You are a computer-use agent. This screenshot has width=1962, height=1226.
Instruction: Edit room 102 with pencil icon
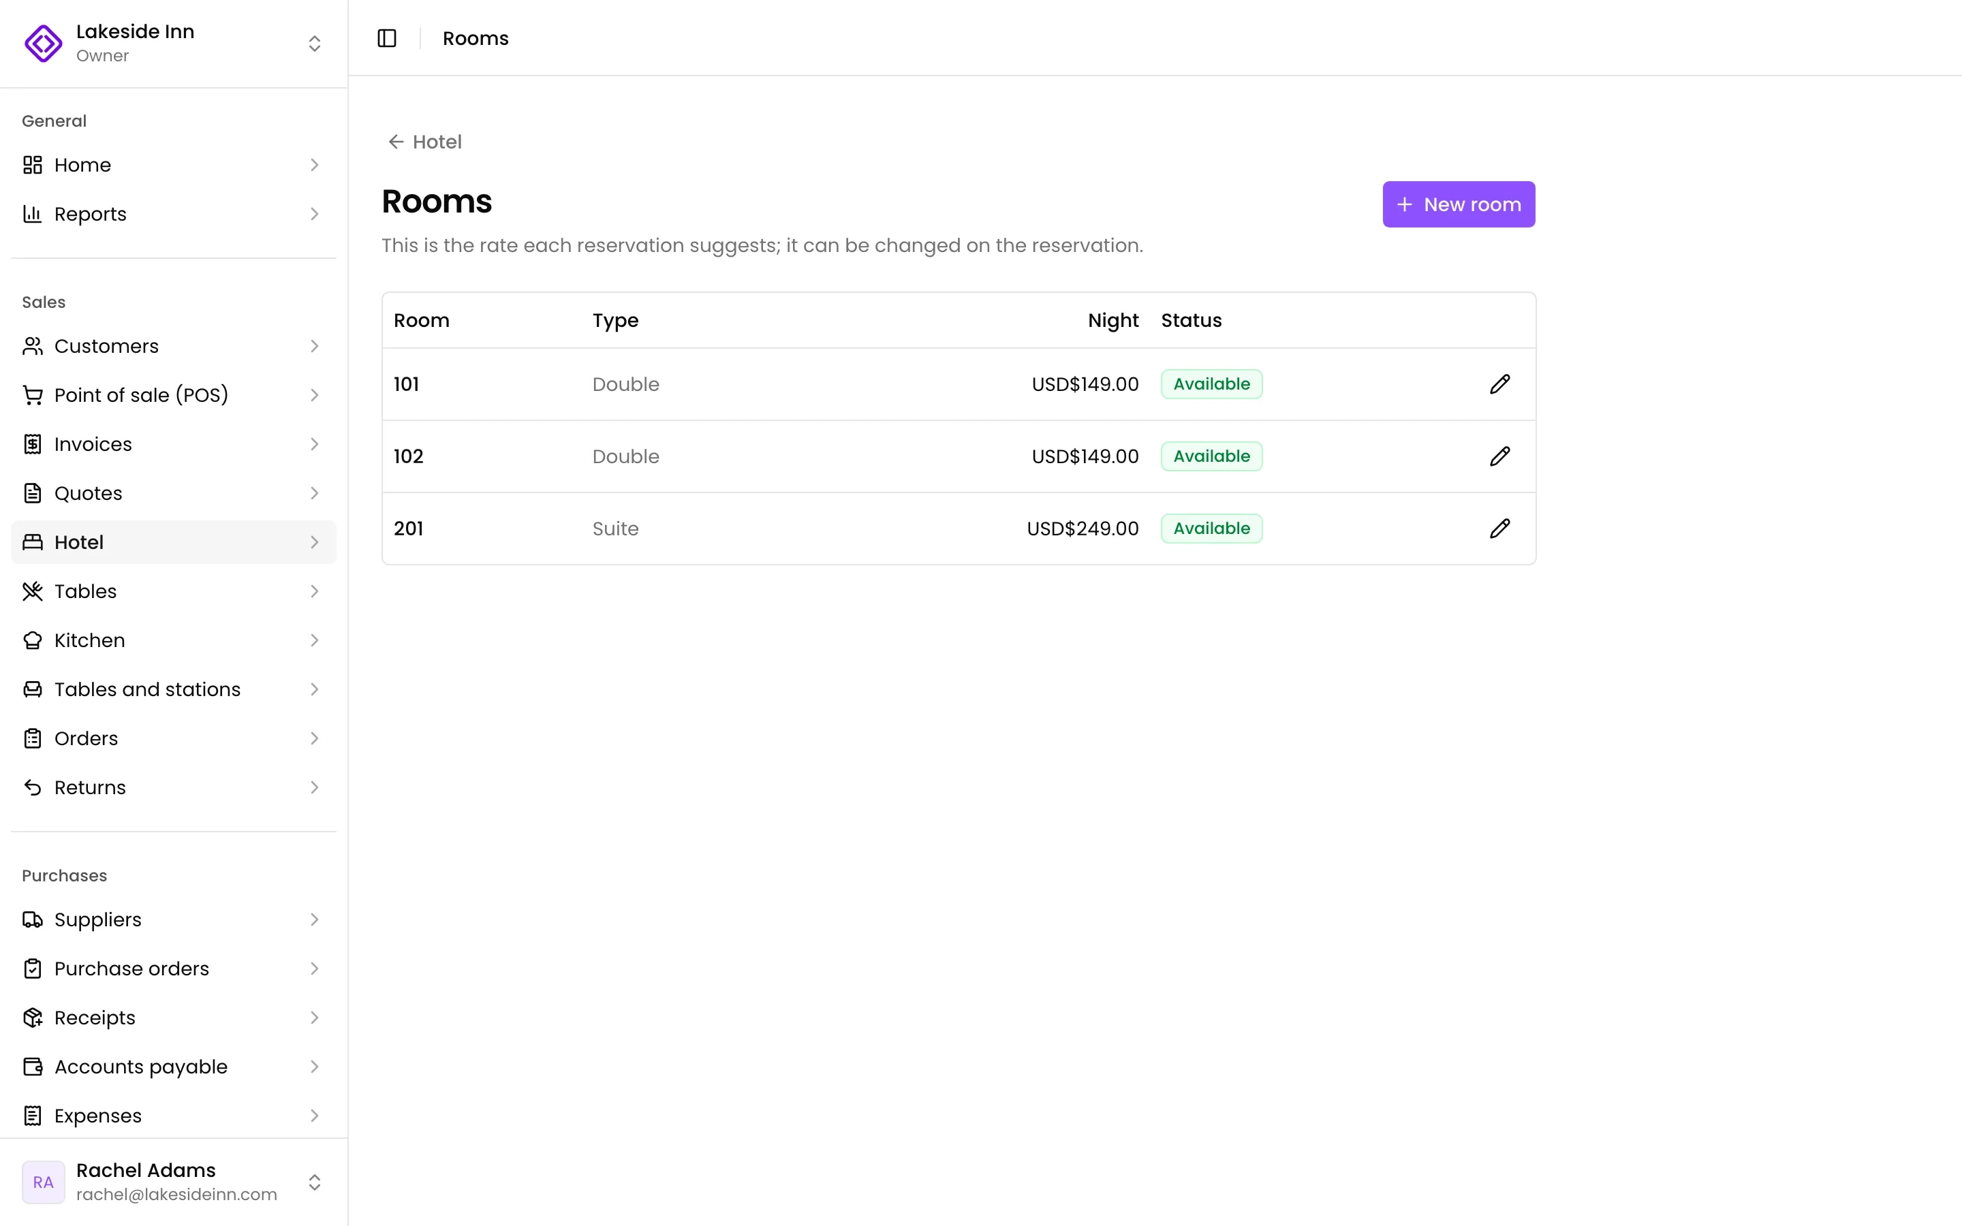coord(1500,456)
